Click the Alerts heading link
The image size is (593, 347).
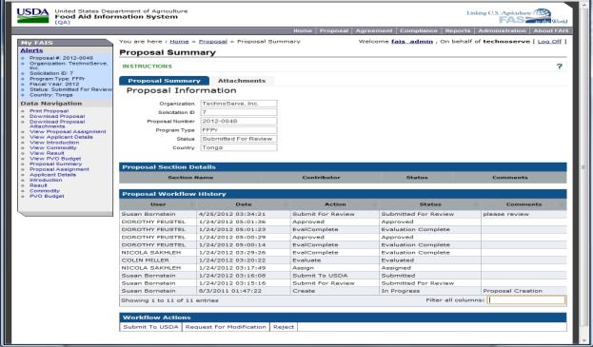click(x=31, y=50)
